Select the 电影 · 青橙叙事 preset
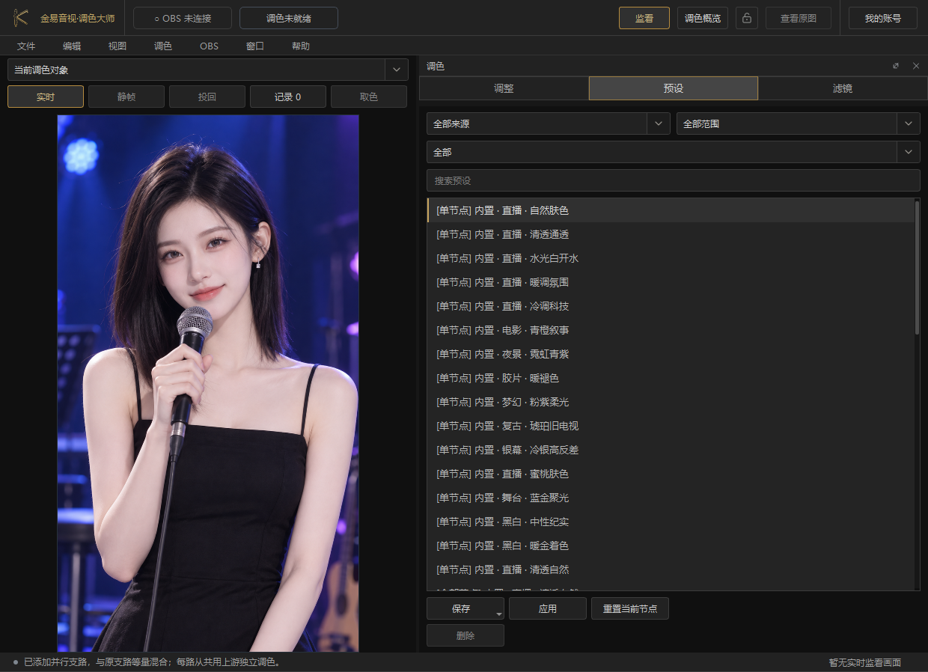The height and width of the screenshot is (672, 928). [x=671, y=330]
